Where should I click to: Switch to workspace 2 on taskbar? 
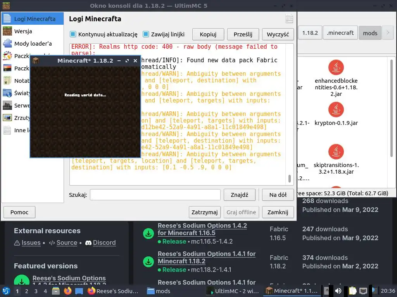tap(27, 291)
